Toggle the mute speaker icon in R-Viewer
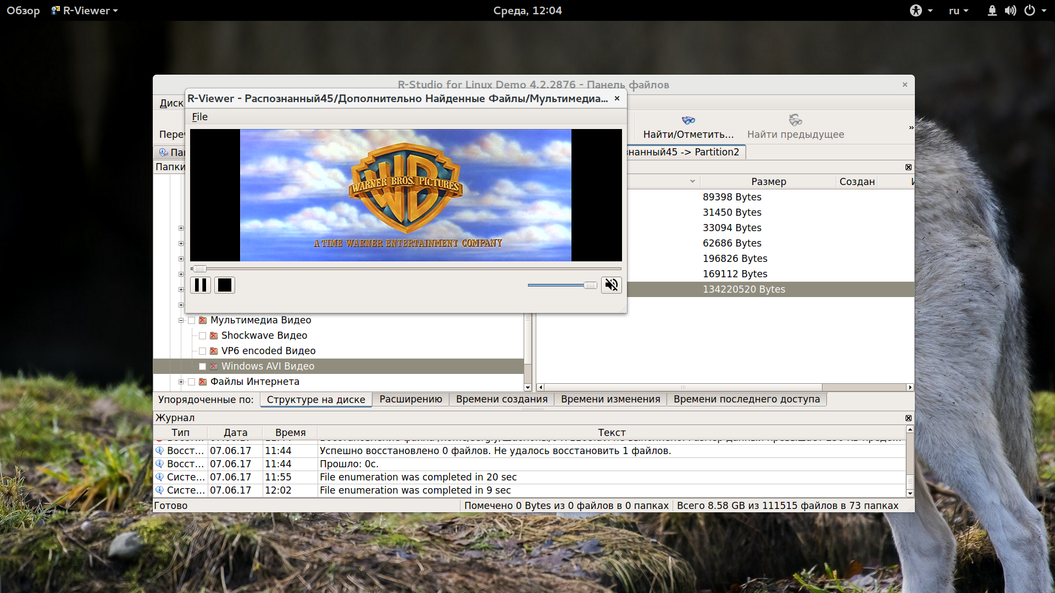The height and width of the screenshot is (593, 1055). pos(611,285)
